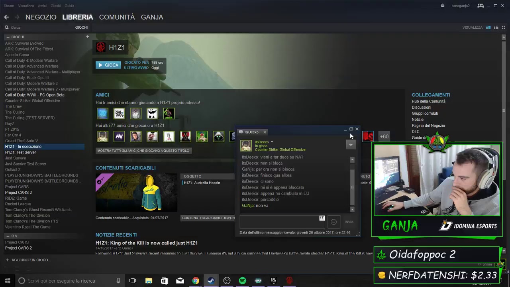Switch to grid view icon
The image size is (510, 287).
tap(504, 28)
